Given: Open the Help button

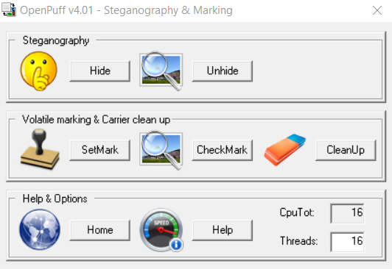Looking at the screenshot, I should (223, 230).
